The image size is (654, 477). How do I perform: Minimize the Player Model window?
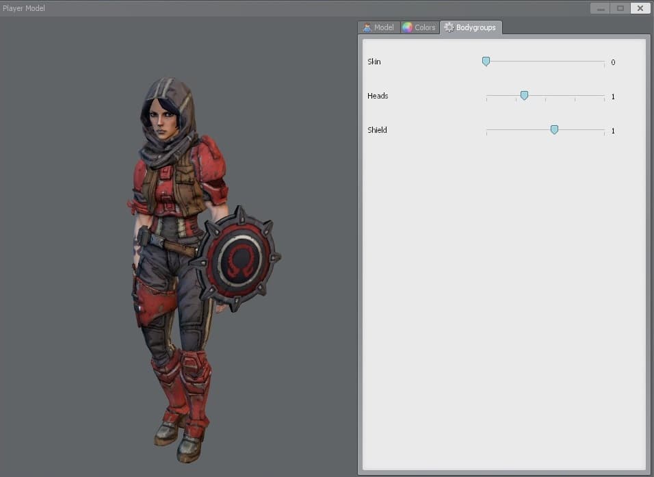[x=601, y=8]
